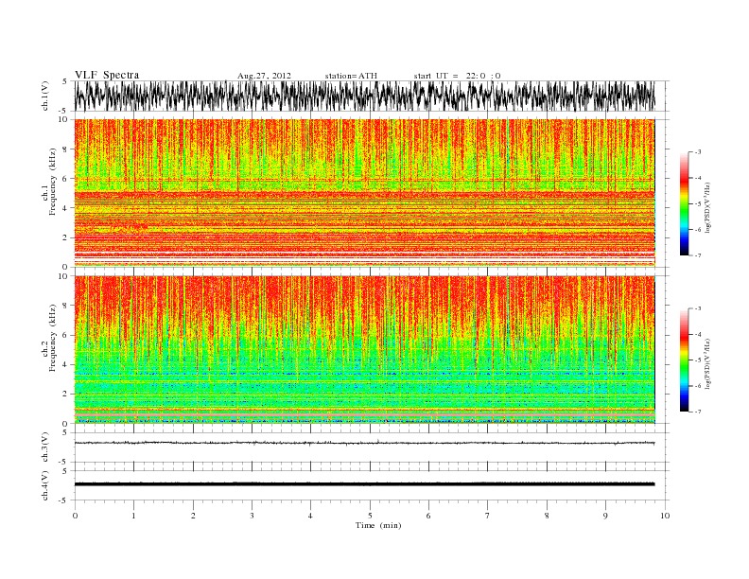Viewport: 749px width, 579px height.
Task: Click the date text "Aug.27, 2012"
Action: point(264,76)
